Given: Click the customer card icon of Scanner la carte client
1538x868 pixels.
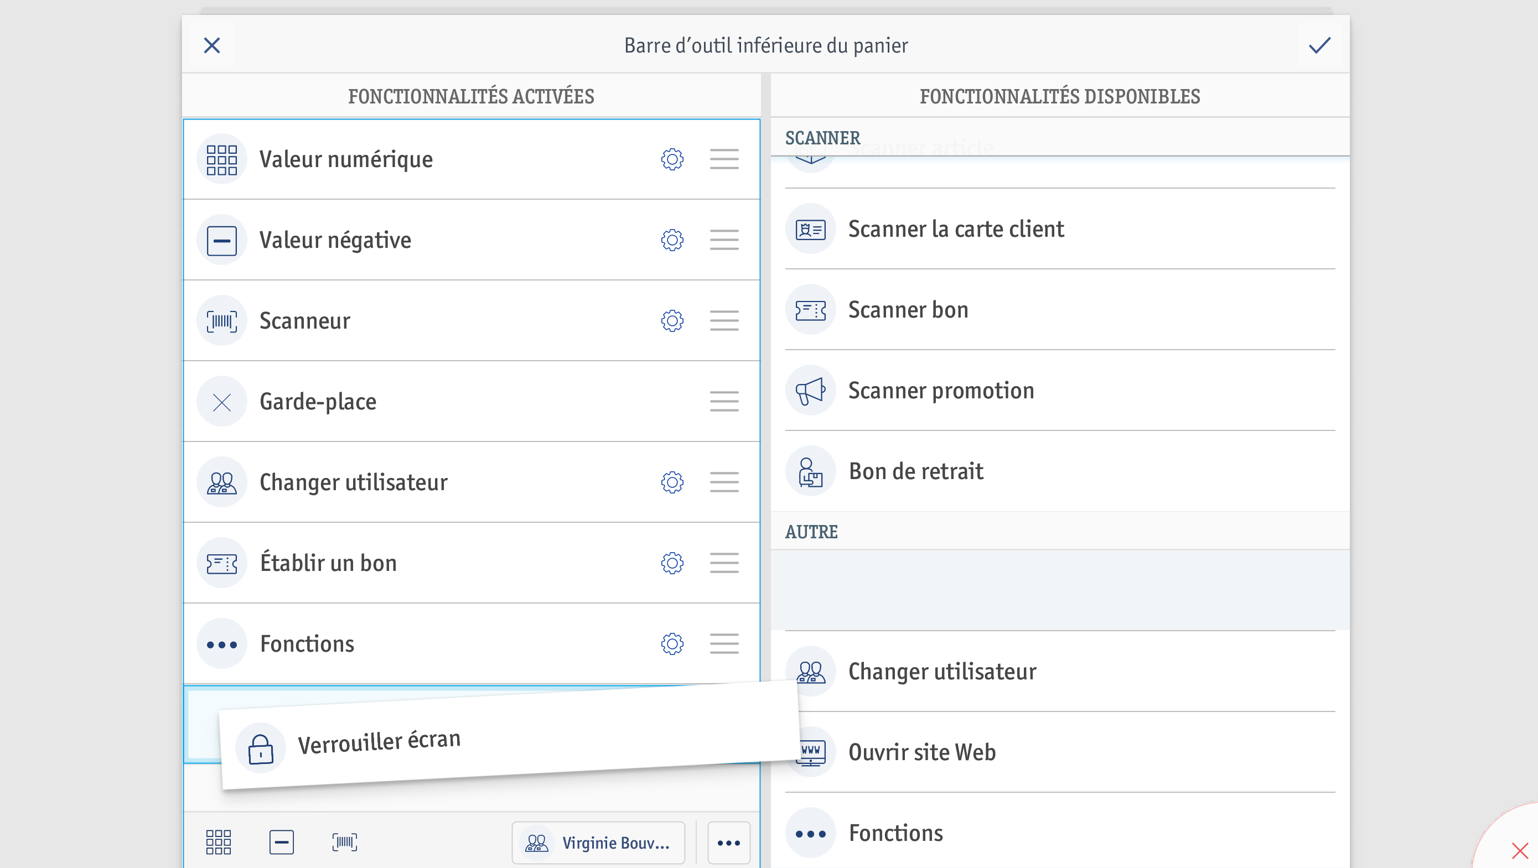Looking at the screenshot, I should 810,229.
